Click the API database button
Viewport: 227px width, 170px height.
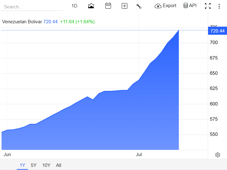coord(190,6)
